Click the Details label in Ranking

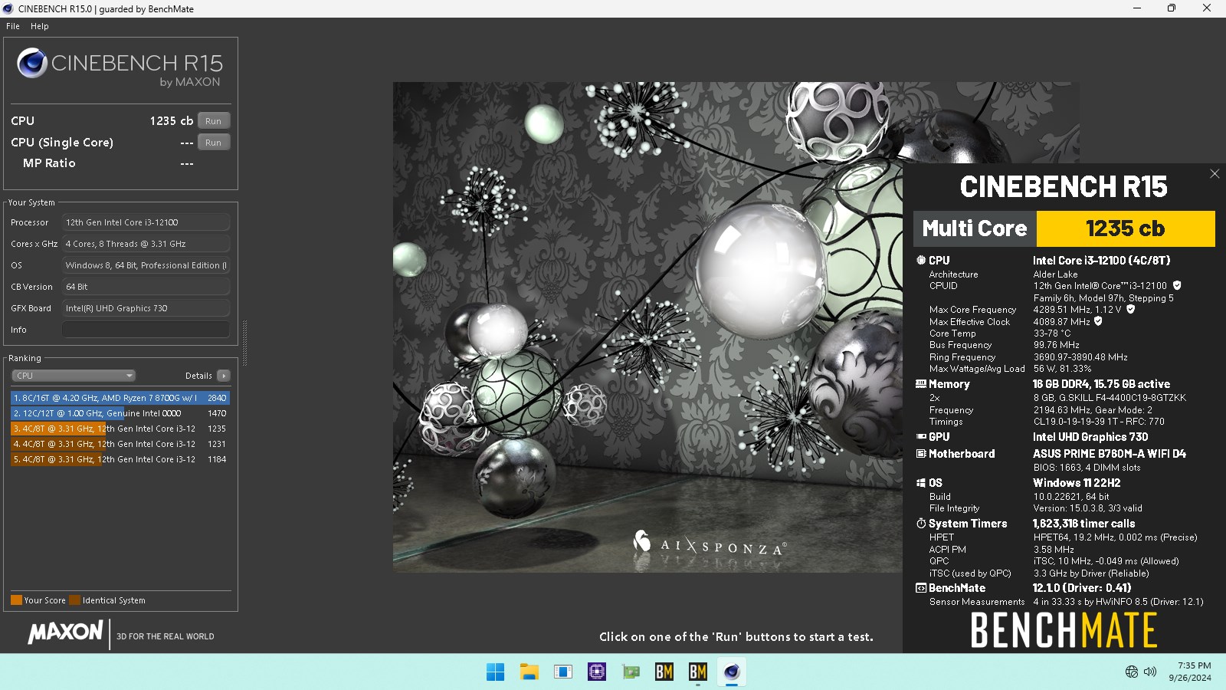(198, 376)
